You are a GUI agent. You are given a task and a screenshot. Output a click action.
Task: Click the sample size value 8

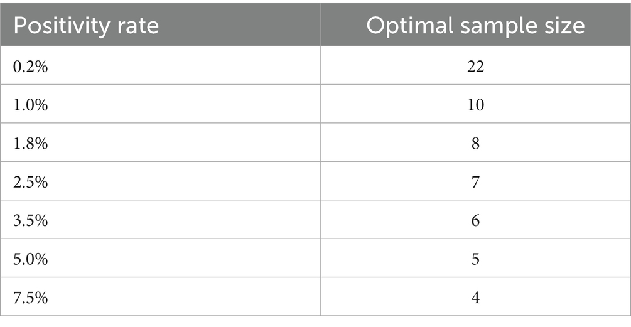(x=475, y=143)
